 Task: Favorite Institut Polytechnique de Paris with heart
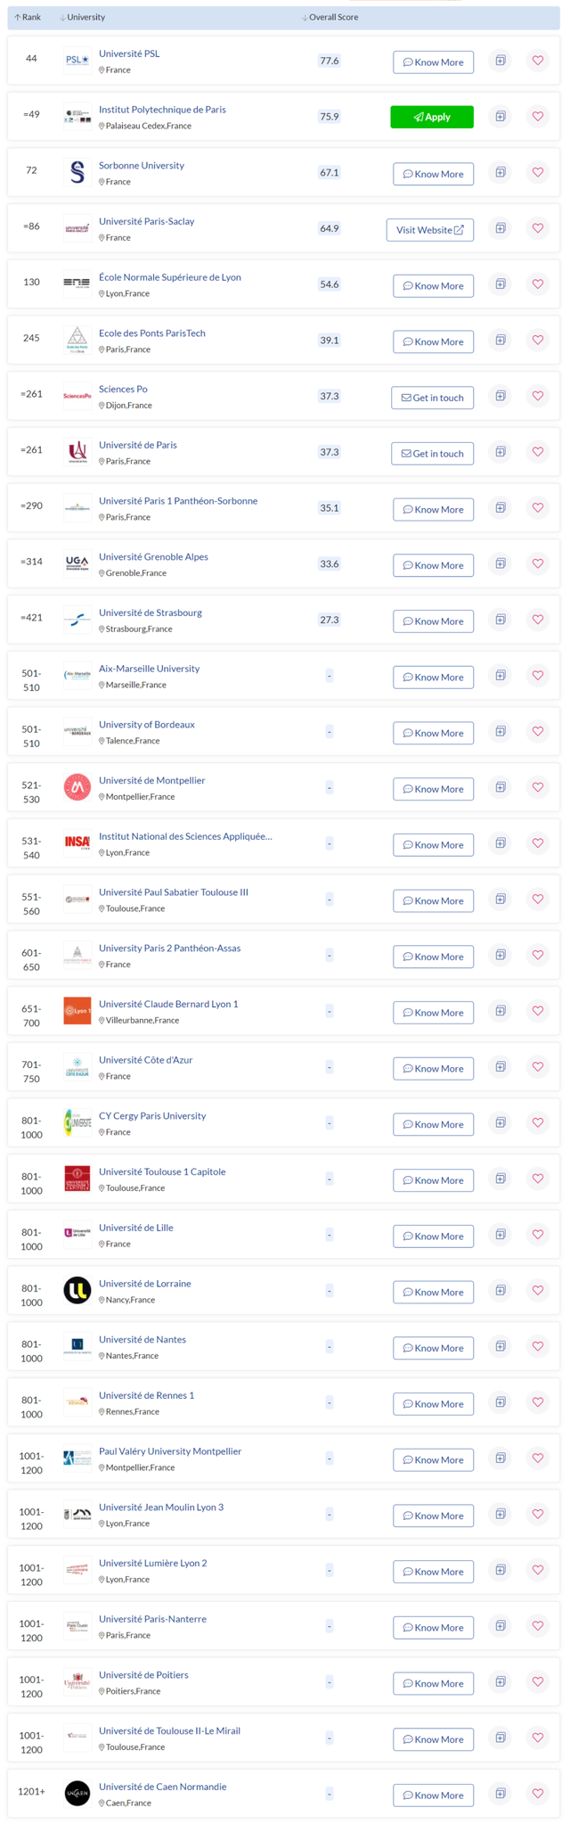[538, 116]
